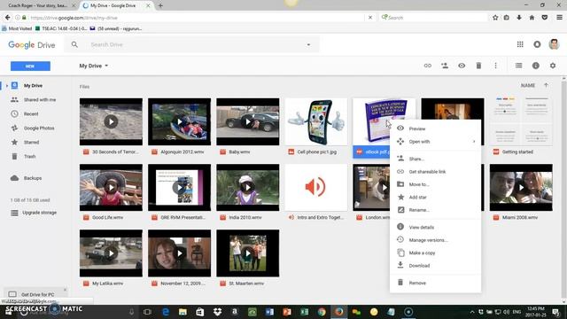Screen dimensions: 567x319
Task: Click the Search Drive magnifier icon
Action: (x=74, y=44)
